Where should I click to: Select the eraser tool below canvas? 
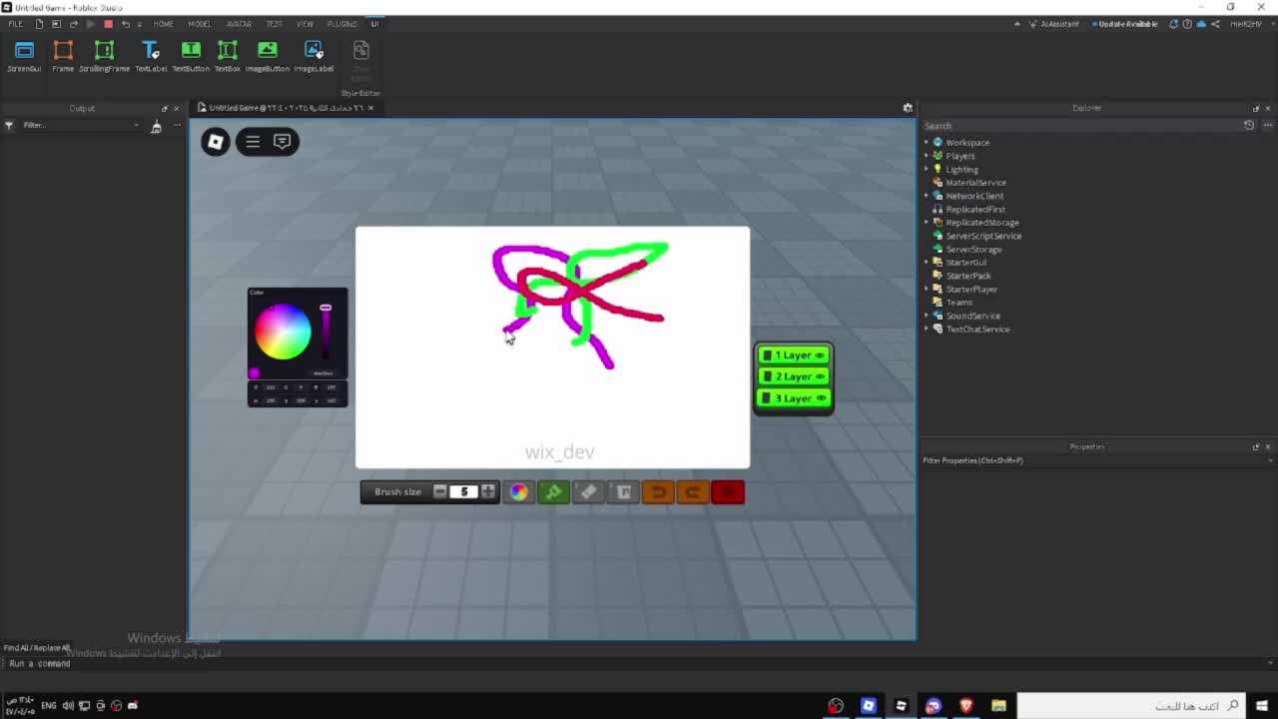tap(588, 491)
